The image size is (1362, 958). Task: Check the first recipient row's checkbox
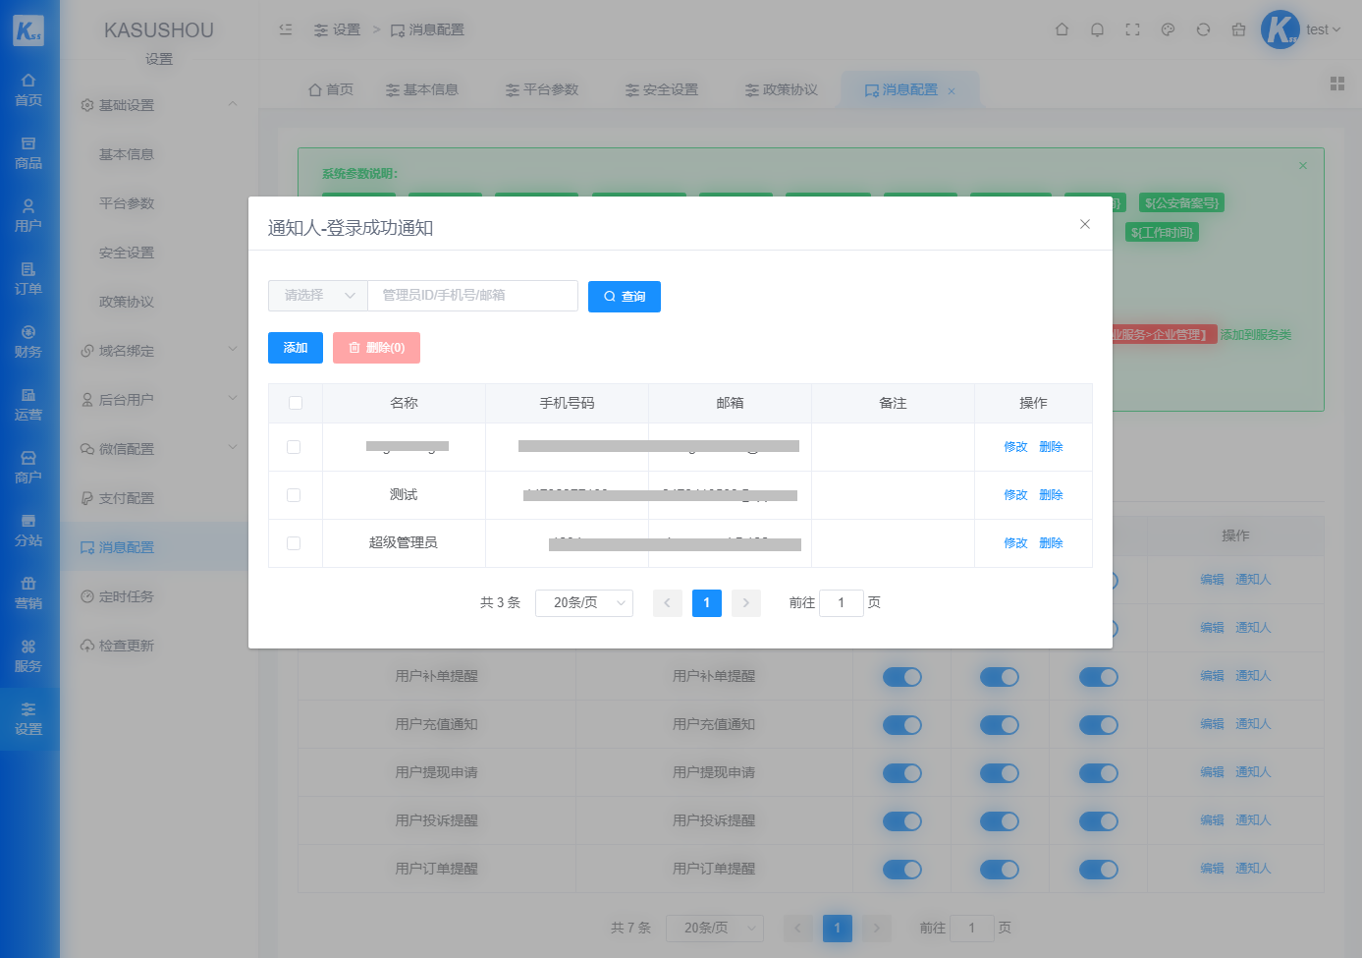coord(294,447)
